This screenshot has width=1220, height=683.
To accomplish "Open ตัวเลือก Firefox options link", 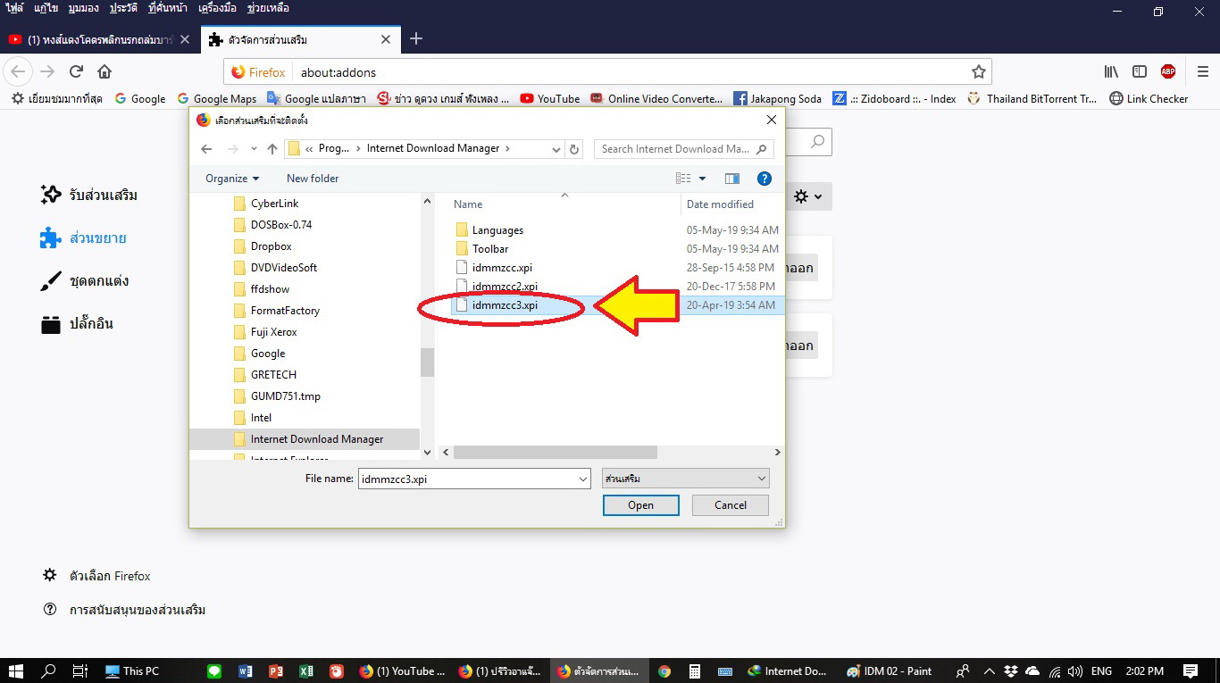I will [96, 576].
